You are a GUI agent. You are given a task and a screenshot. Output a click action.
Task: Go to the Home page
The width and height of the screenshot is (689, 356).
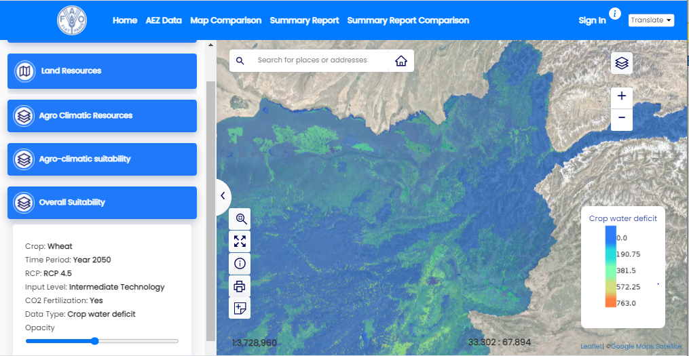[125, 20]
